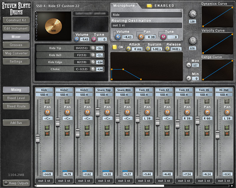236x188 pixels.
Task: Open the Construct Kit page
Action: tap(16, 20)
